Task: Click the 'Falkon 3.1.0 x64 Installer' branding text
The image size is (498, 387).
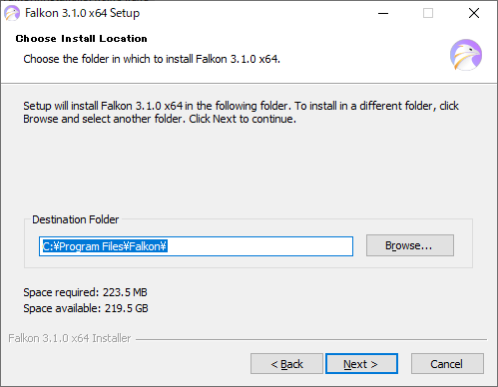Action: pyautogui.click(x=70, y=338)
